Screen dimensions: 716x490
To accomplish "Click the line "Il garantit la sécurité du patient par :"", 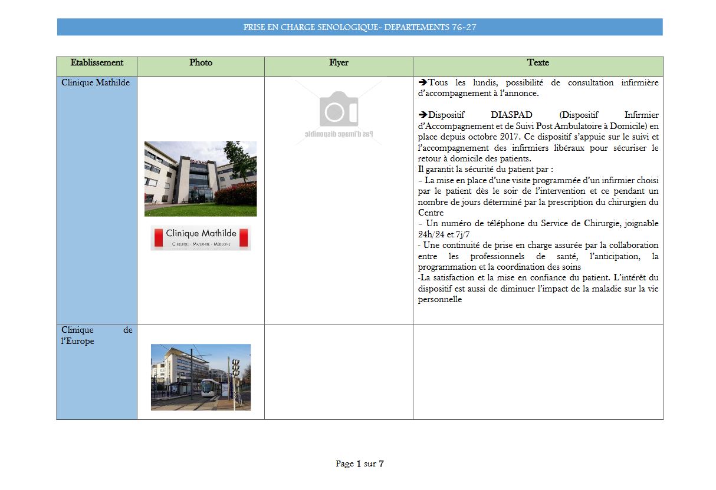I will coord(485,170).
